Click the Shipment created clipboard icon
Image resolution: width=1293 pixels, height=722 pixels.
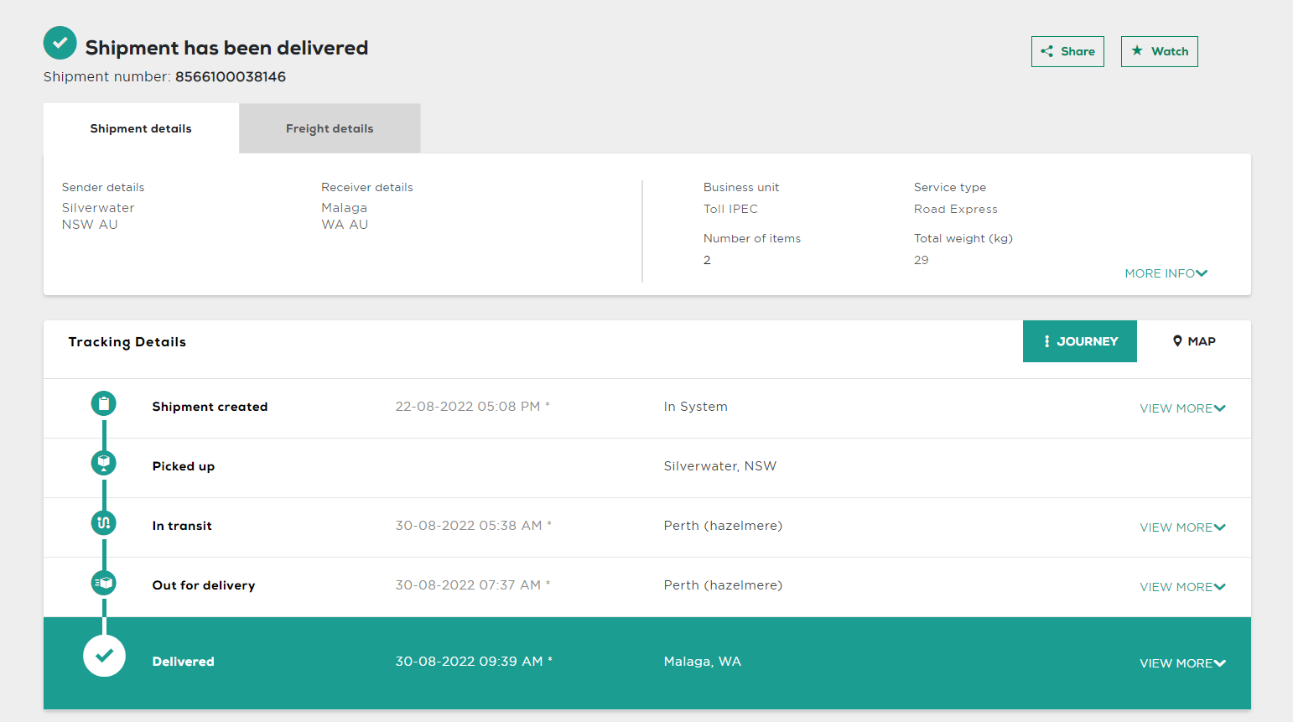(104, 404)
